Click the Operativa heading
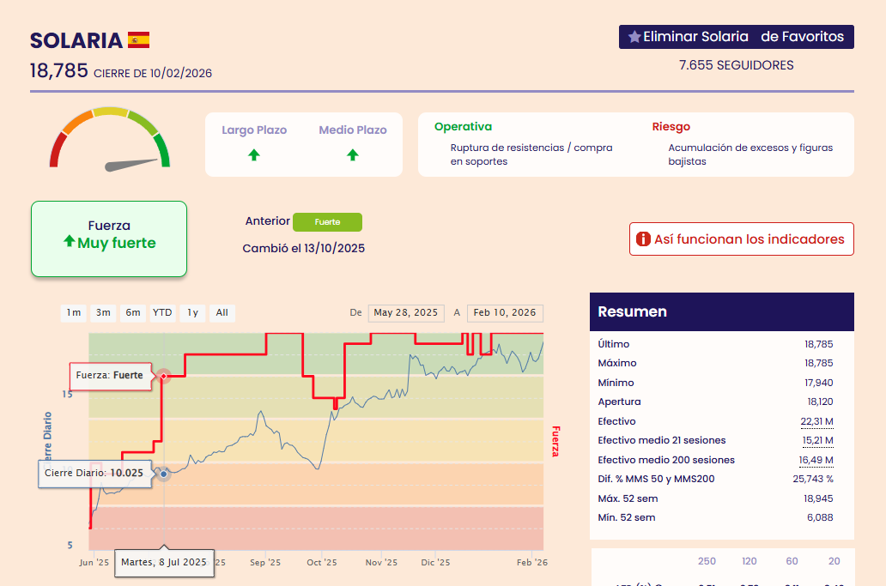The width and height of the screenshot is (886, 586). pos(463,126)
